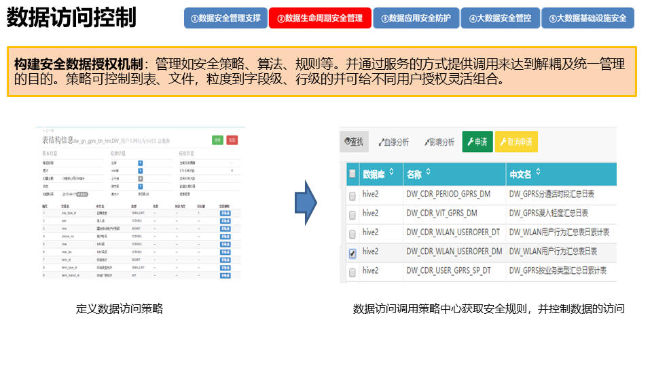Click the phone_no field name
The image size is (652, 366).
tap(68, 237)
